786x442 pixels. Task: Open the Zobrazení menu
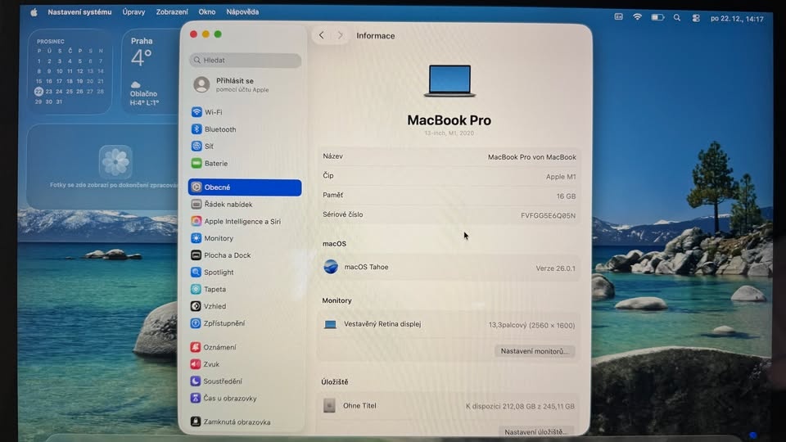click(x=172, y=12)
